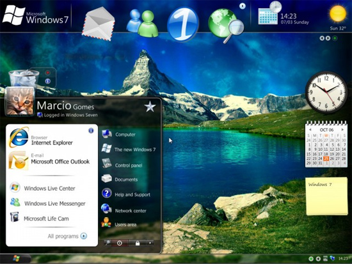
Task: Open Control panel from start menu
Action: (x=122, y=164)
